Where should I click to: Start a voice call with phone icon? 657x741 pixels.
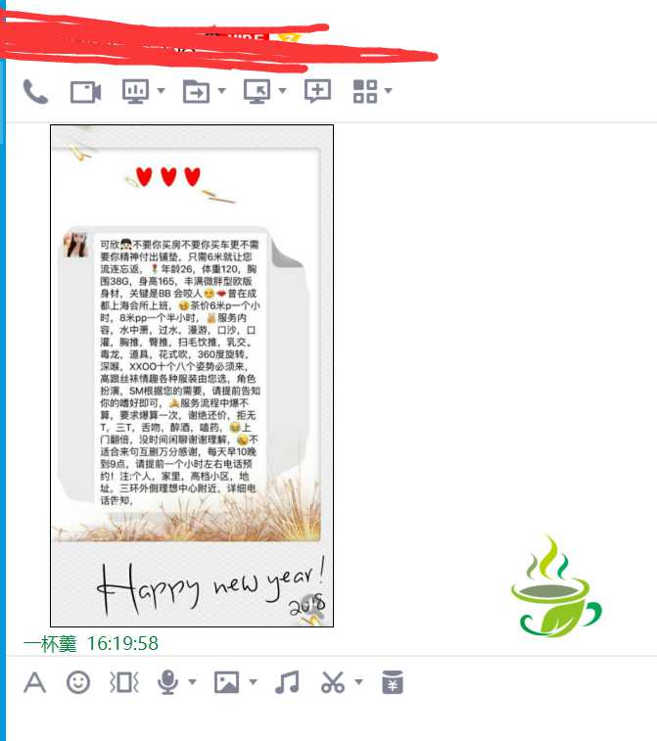tap(35, 91)
